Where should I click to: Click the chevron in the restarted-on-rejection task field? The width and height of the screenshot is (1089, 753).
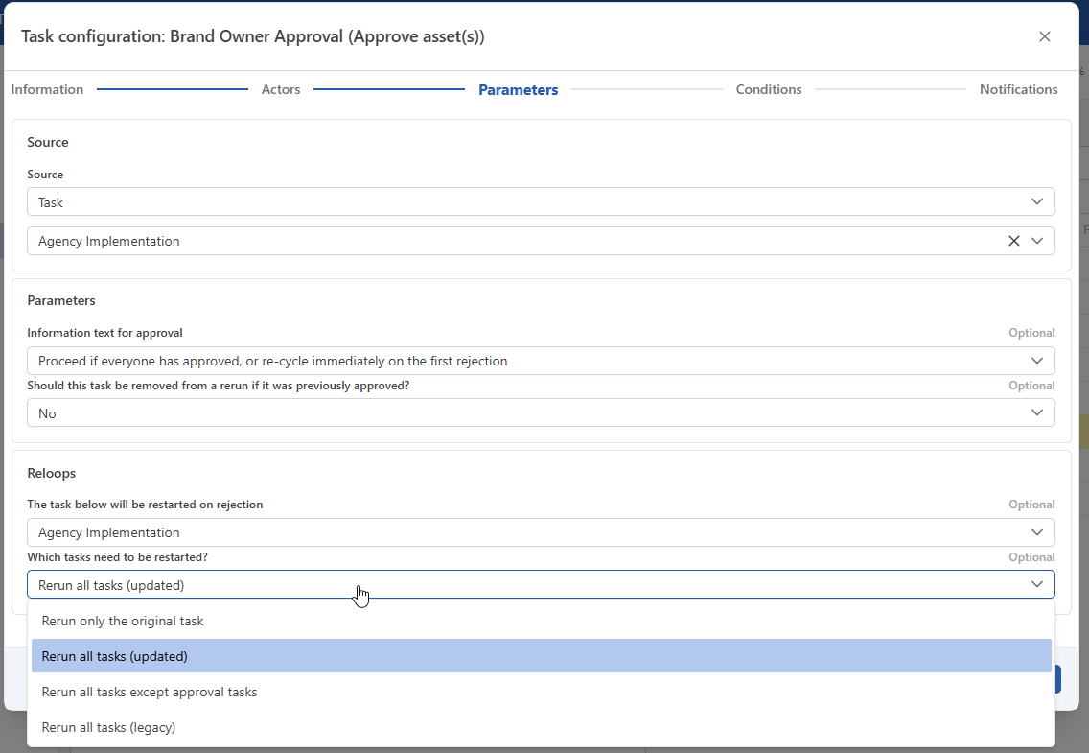pos(1036,532)
